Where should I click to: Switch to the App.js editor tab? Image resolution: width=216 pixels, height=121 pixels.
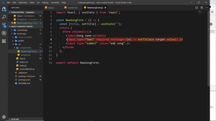point(51,8)
